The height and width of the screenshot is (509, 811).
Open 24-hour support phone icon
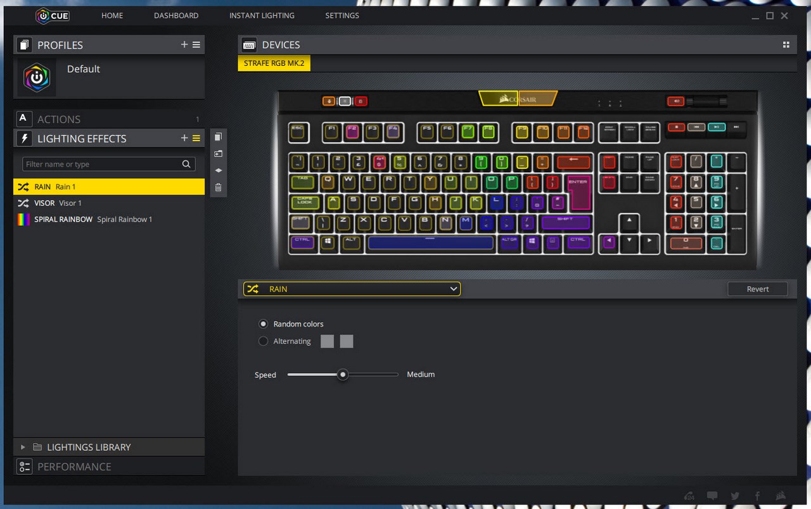click(x=689, y=496)
